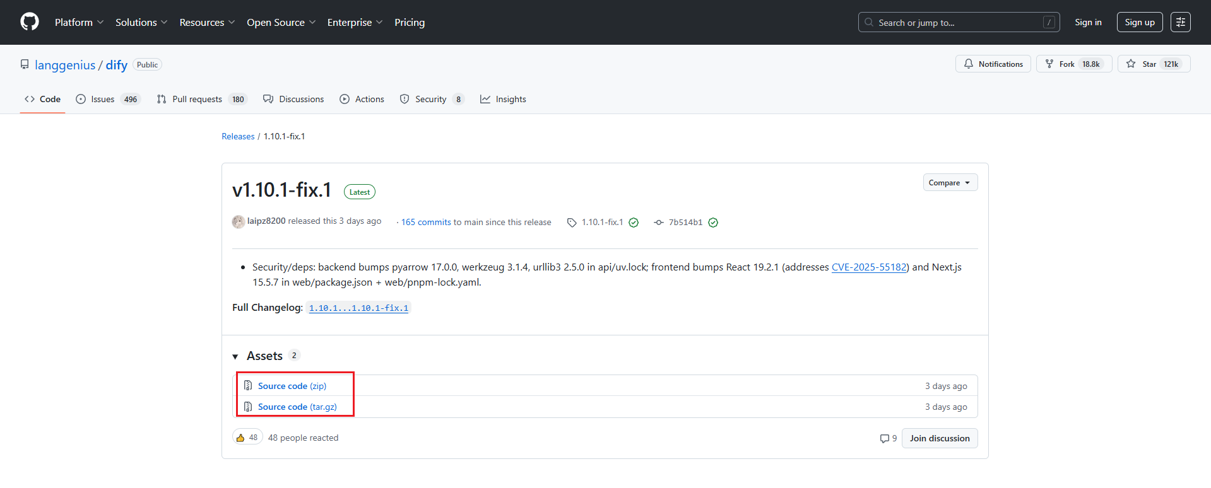1211x488 pixels.
Task: Click verified check icon beside tag
Action: click(634, 223)
